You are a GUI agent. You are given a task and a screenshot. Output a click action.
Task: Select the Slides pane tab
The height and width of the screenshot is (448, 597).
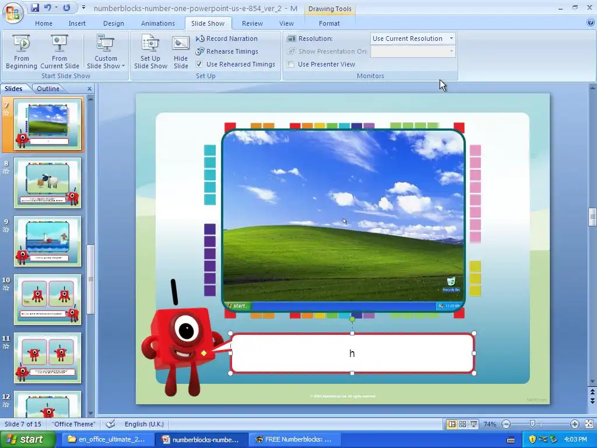pos(14,89)
